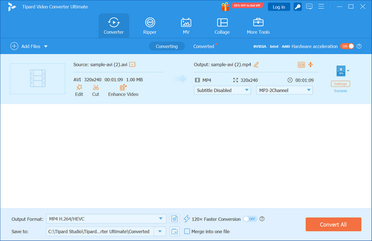Click the compress video icon
Viewport: 372px width, 241px height.
click(310, 65)
